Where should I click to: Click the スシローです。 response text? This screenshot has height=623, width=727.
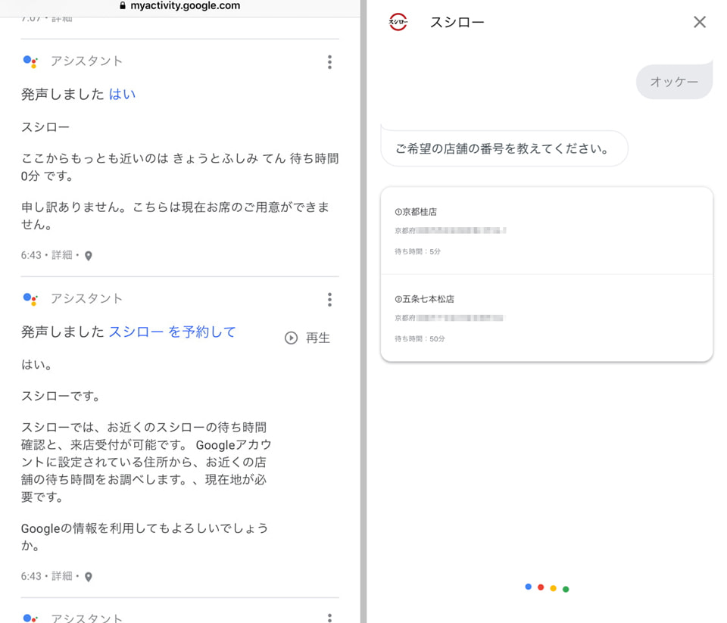(61, 396)
